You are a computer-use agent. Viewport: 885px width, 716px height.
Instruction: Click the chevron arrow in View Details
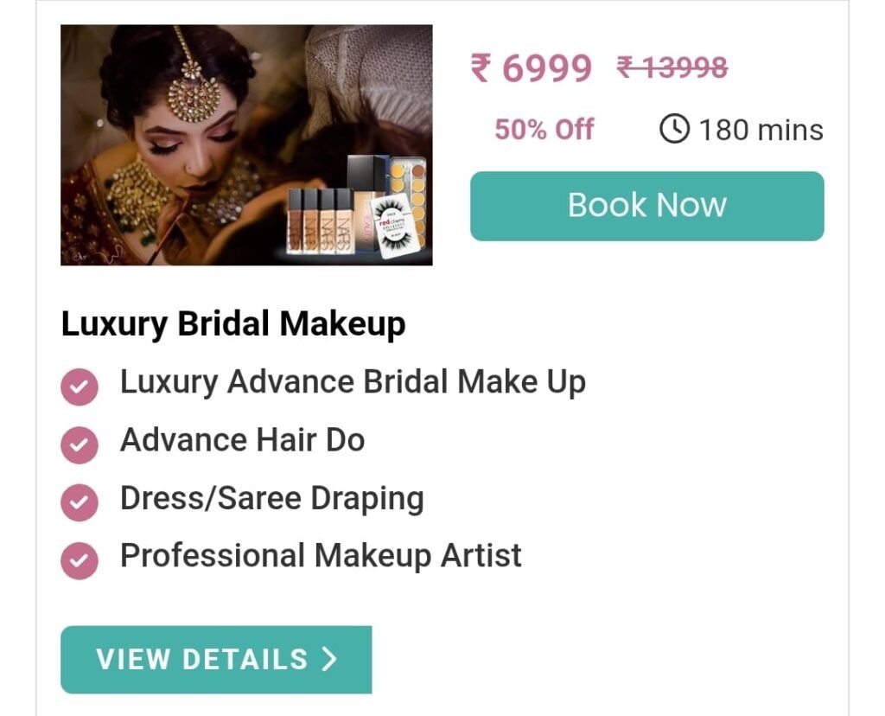coord(329,659)
